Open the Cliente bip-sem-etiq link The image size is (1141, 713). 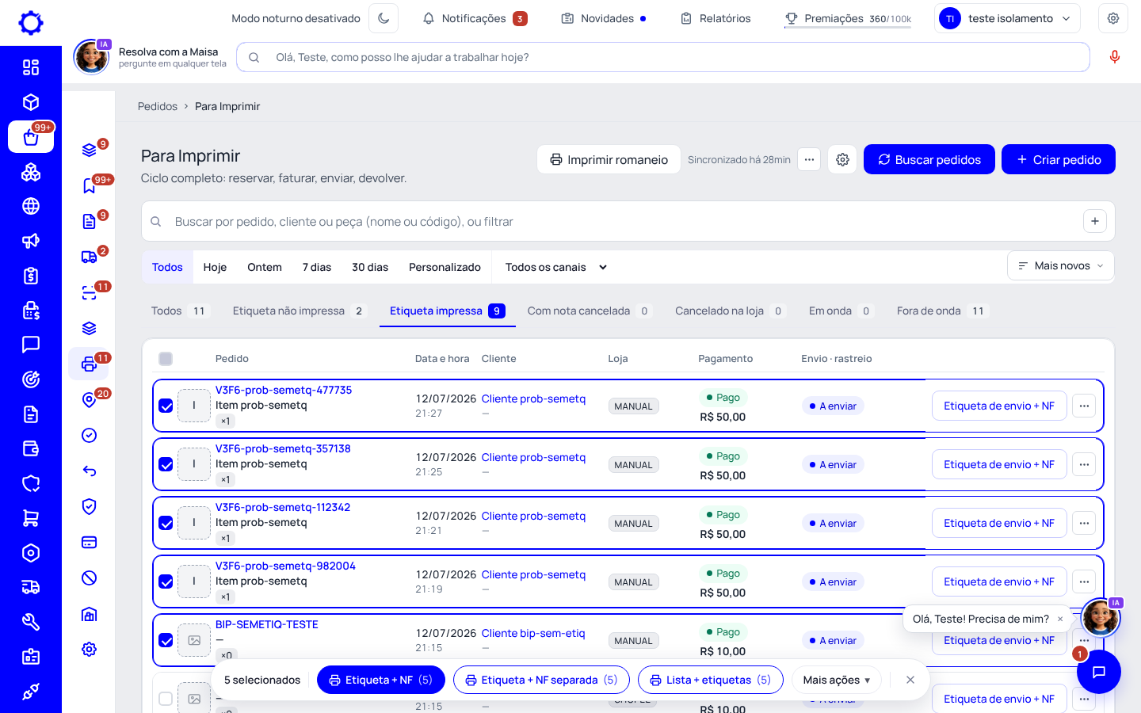click(533, 633)
